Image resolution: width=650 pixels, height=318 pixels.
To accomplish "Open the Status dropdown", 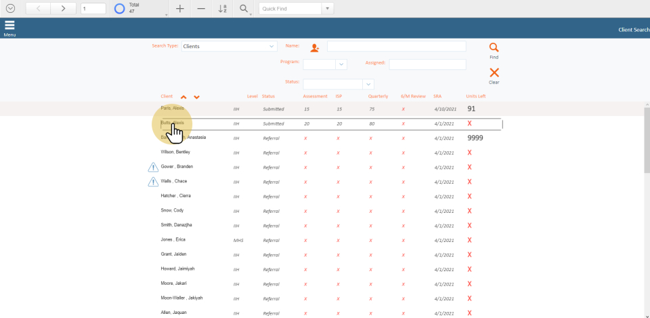I will (x=368, y=84).
